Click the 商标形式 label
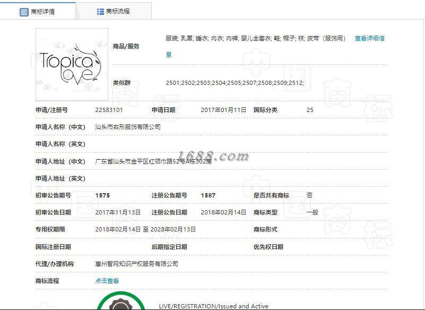 click(x=265, y=229)
